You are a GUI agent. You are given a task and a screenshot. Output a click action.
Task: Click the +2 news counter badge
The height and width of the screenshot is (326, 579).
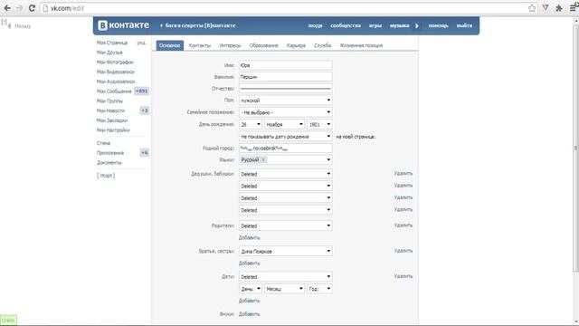click(x=145, y=110)
